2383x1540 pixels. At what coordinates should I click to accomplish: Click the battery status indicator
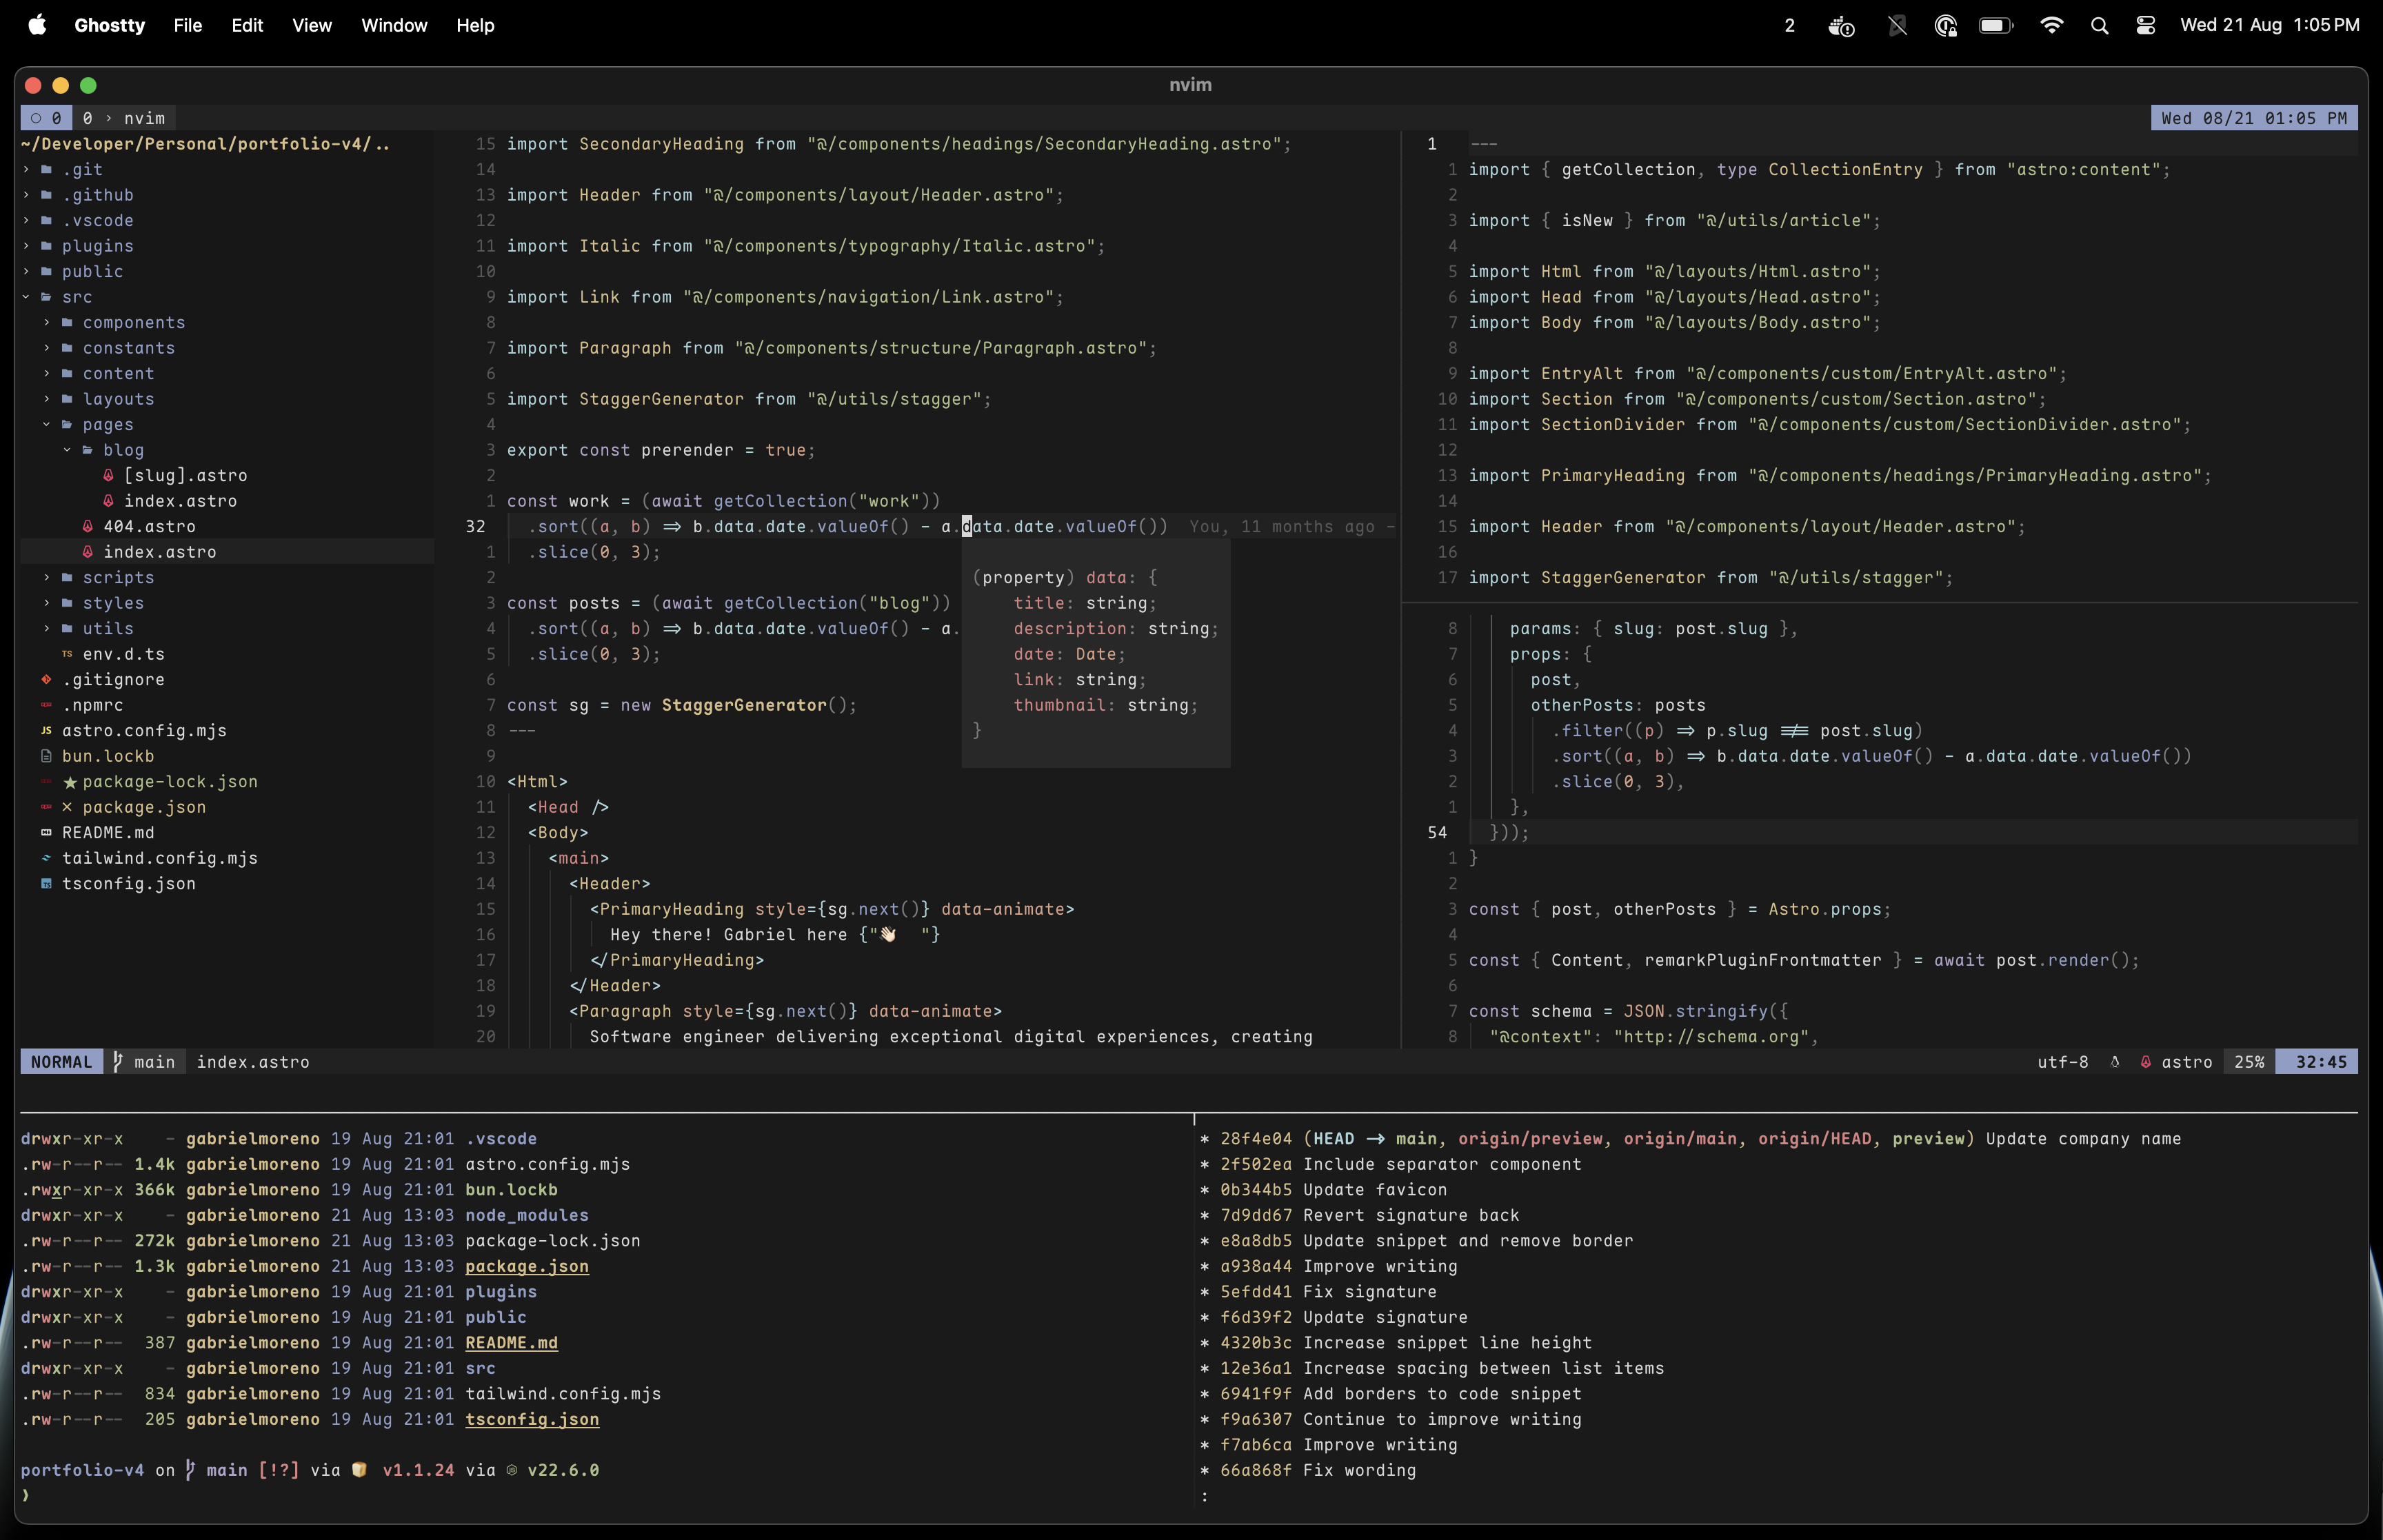(x=1995, y=26)
